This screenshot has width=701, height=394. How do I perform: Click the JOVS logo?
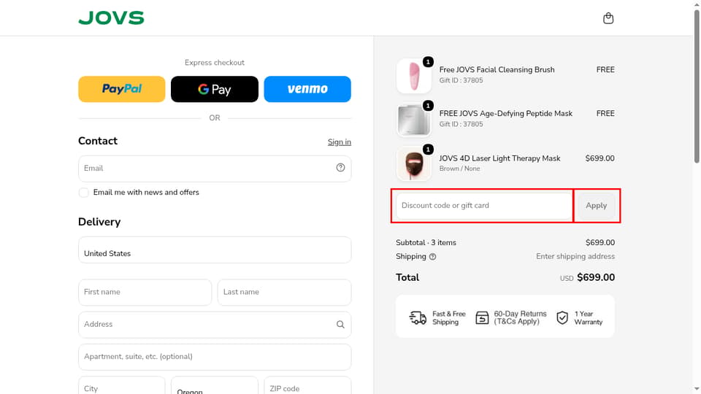tap(111, 18)
